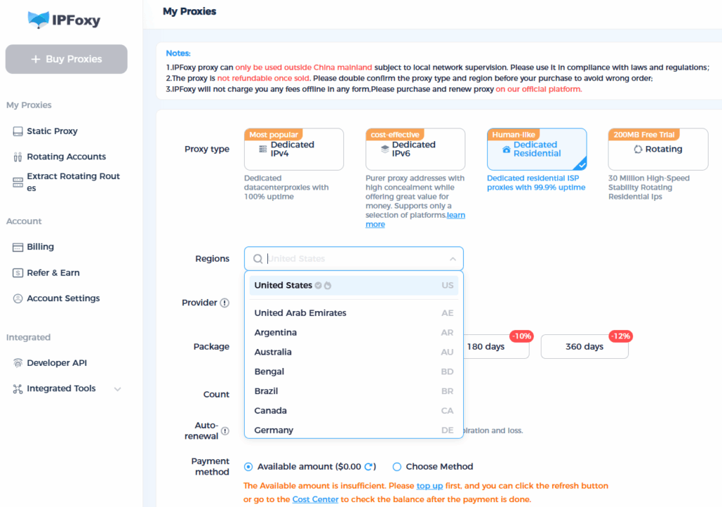The image size is (722, 507).
Task: Click the IPFoxy fox logo
Action: (x=39, y=20)
